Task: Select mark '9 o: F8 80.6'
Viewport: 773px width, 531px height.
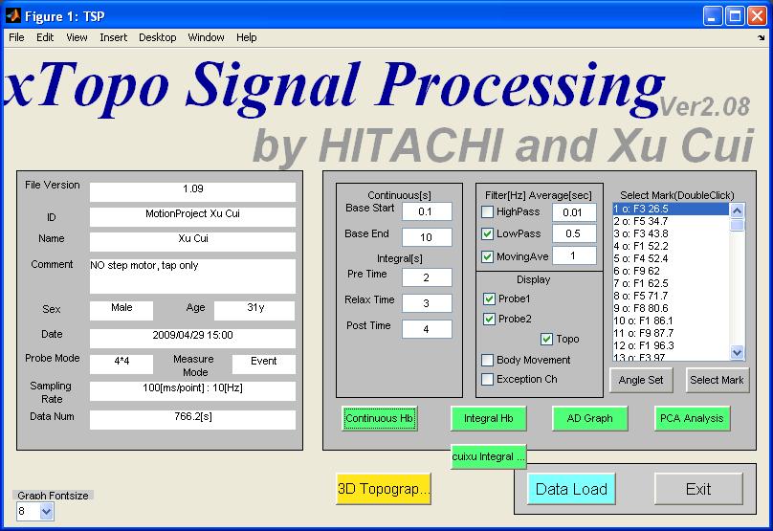Action: pos(671,308)
